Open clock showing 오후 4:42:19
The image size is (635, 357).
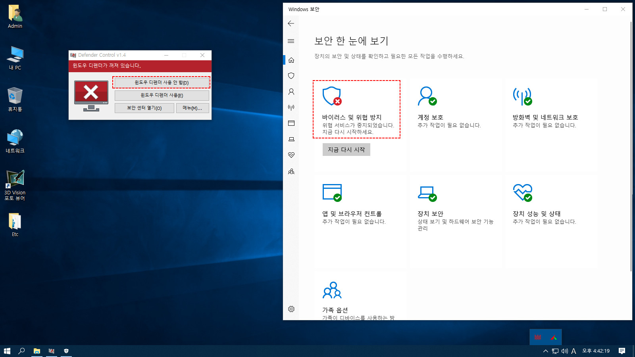coord(596,351)
